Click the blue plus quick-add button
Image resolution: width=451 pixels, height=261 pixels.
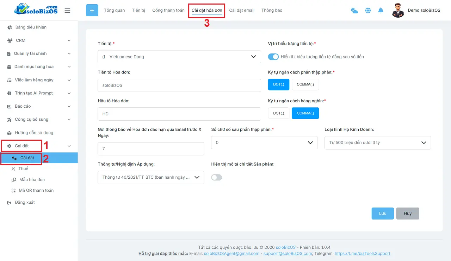(x=92, y=10)
